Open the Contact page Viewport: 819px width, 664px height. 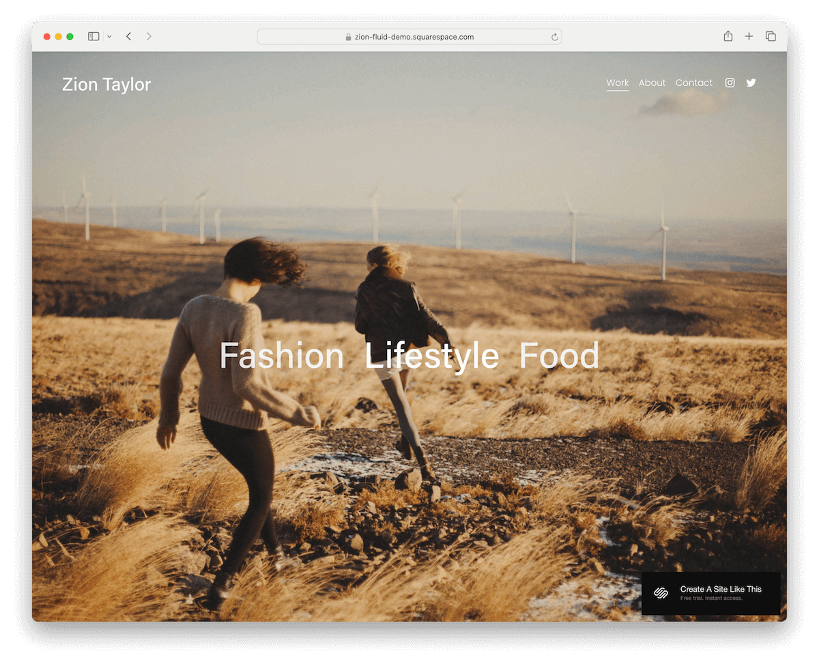[x=693, y=83]
